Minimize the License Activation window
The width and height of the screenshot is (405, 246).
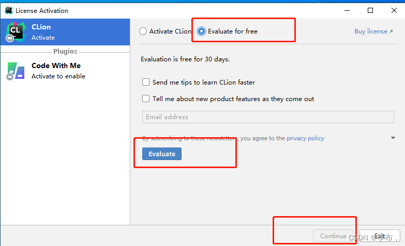click(347, 10)
